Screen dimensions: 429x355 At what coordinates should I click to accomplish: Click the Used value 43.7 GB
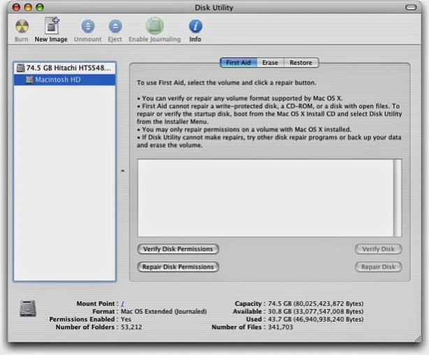point(316,319)
